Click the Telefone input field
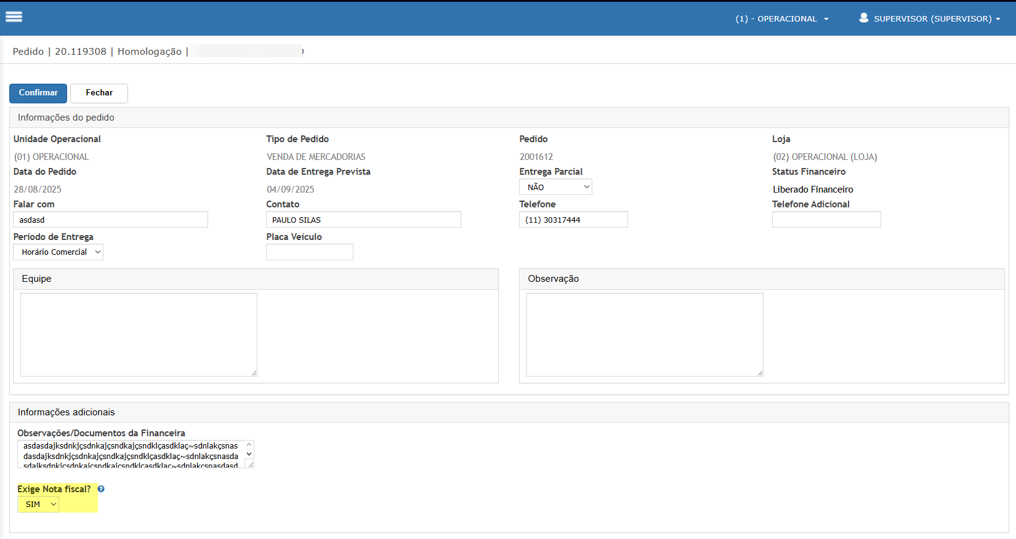The image size is (1016, 539). coord(573,220)
